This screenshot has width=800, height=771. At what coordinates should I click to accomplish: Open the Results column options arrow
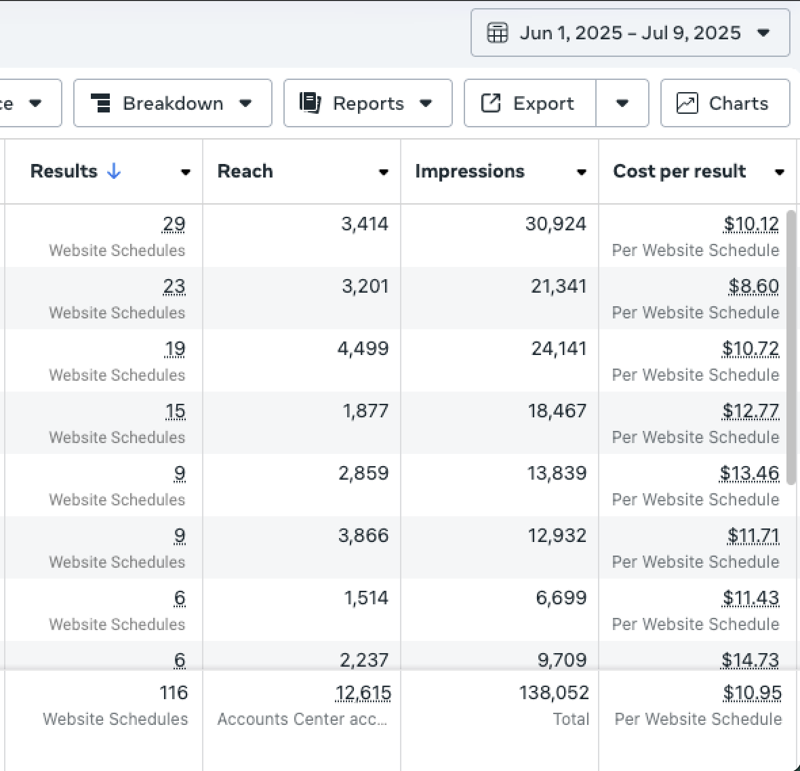(185, 172)
